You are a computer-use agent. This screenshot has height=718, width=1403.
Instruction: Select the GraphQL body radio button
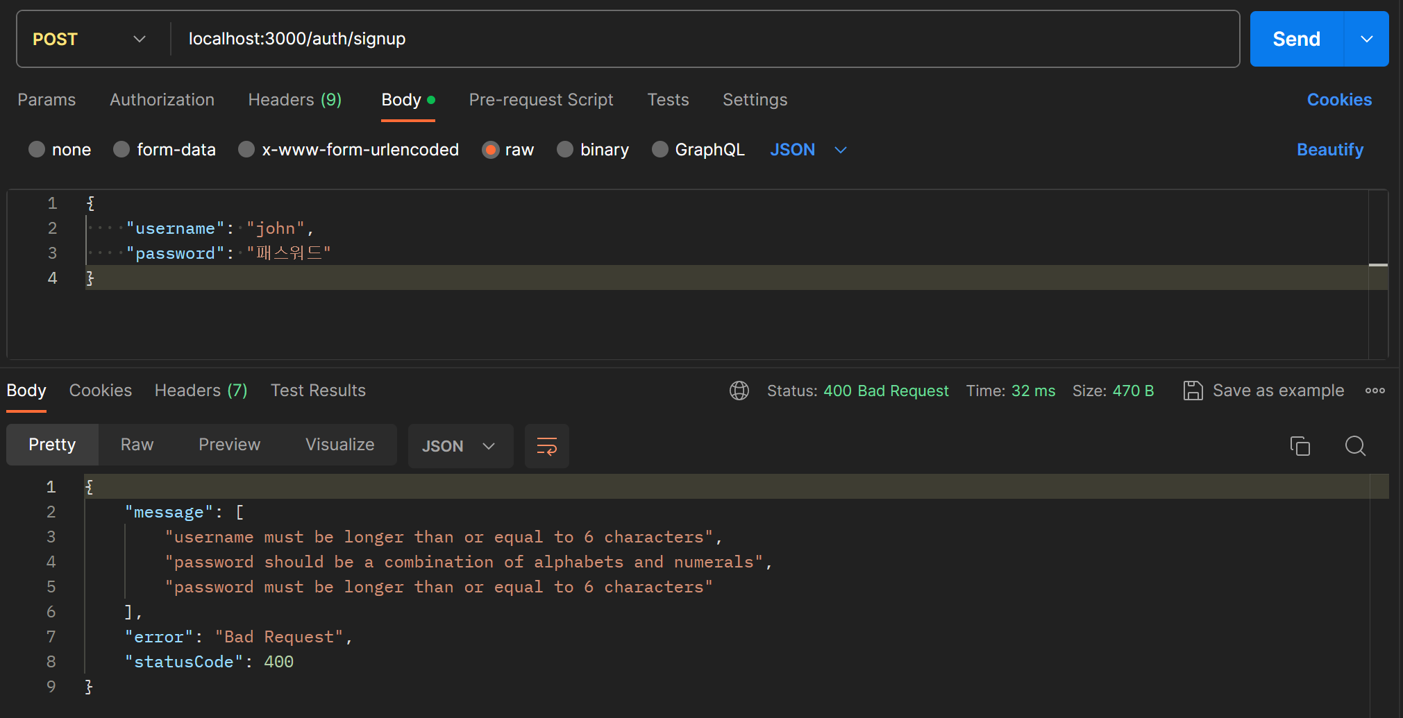coord(660,150)
